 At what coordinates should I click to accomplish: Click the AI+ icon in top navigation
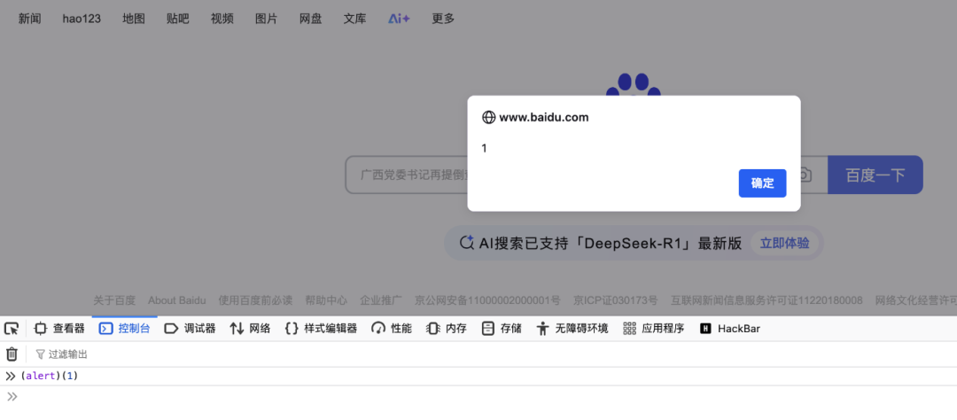click(399, 19)
